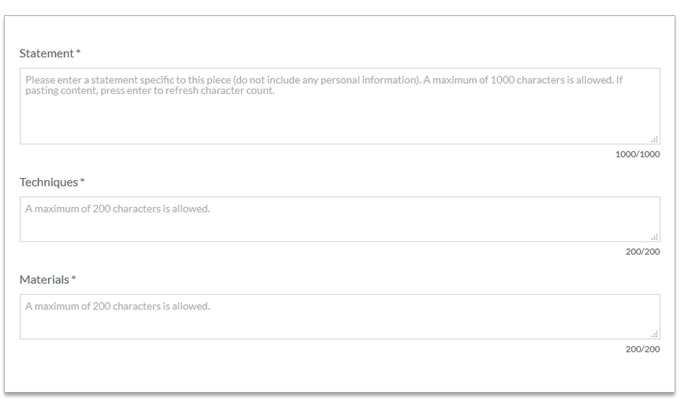The image size is (680, 405).
Task: Click the Techniques field label
Action: [49, 183]
